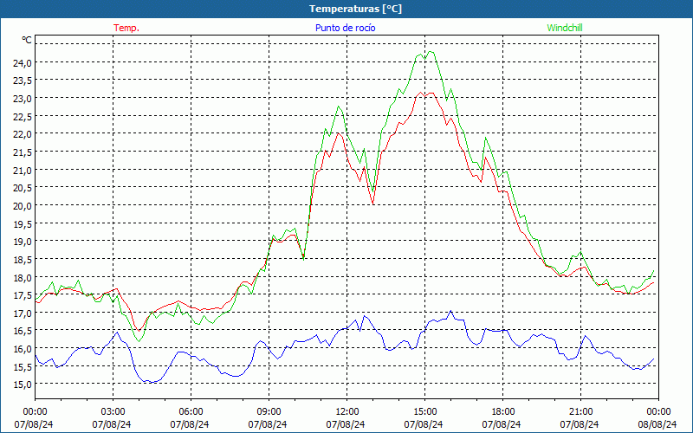Click the '°C' unit label above the axis
693x433 pixels.
pyautogui.click(x=27, y=40)
